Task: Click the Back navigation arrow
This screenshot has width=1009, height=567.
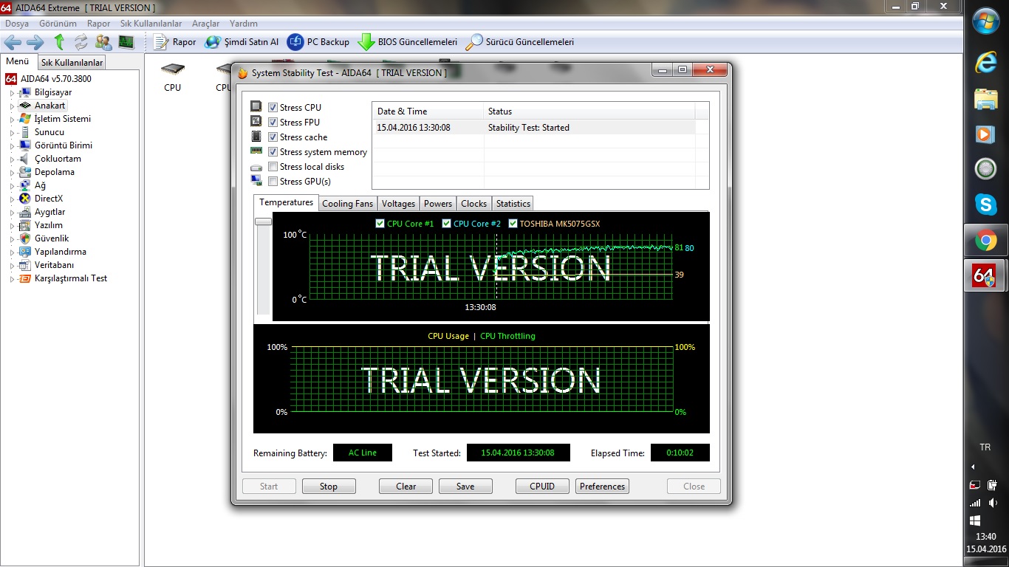Action: tap(13, 42)
